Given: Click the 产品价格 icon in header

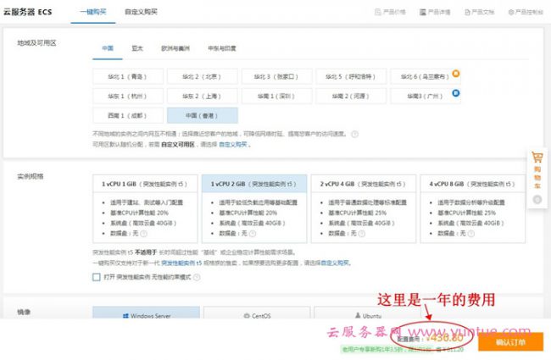Looking at the screenshot, I should 377,13.
